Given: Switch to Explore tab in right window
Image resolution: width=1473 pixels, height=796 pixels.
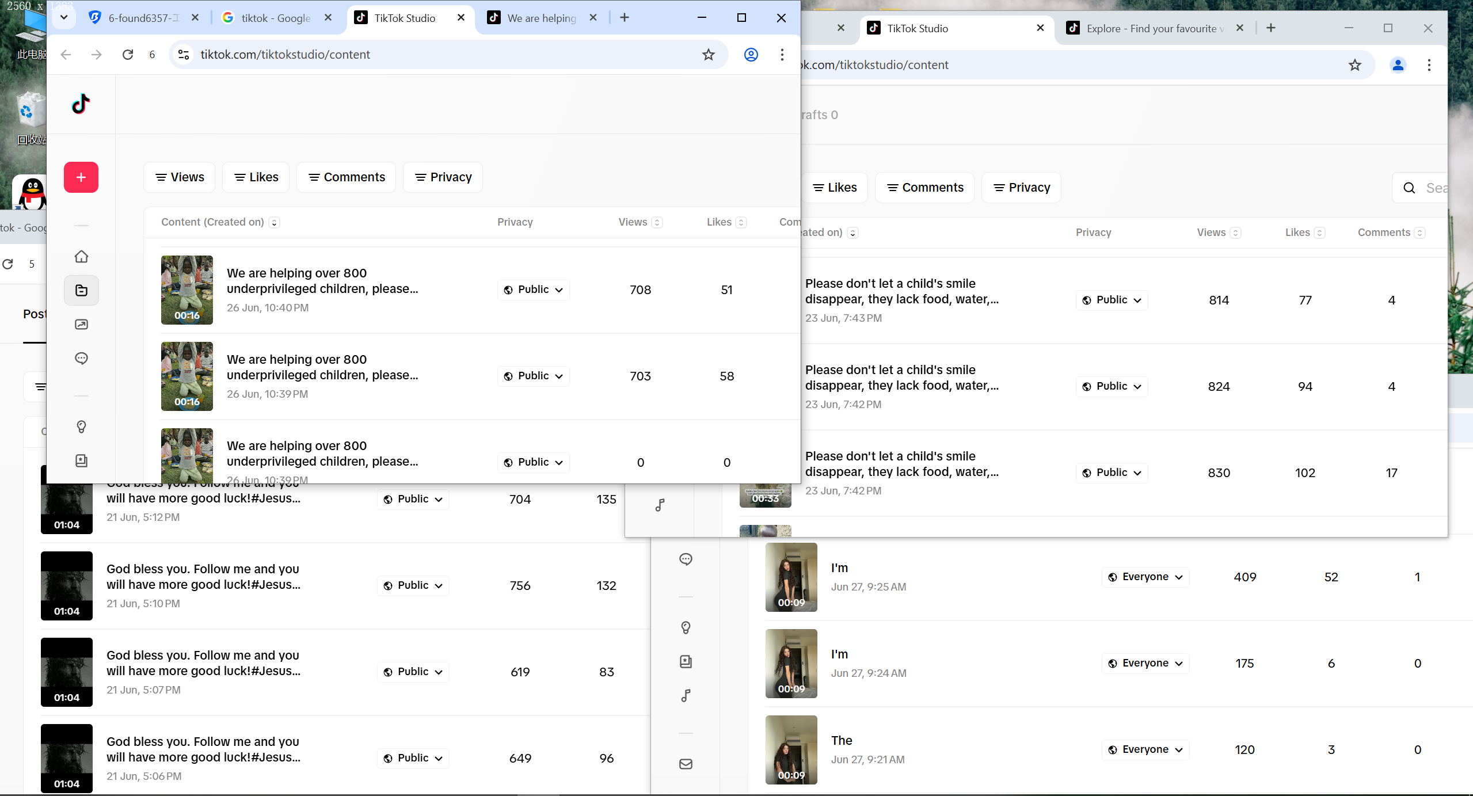Looking at the screenshot, I should [1154, 28].
